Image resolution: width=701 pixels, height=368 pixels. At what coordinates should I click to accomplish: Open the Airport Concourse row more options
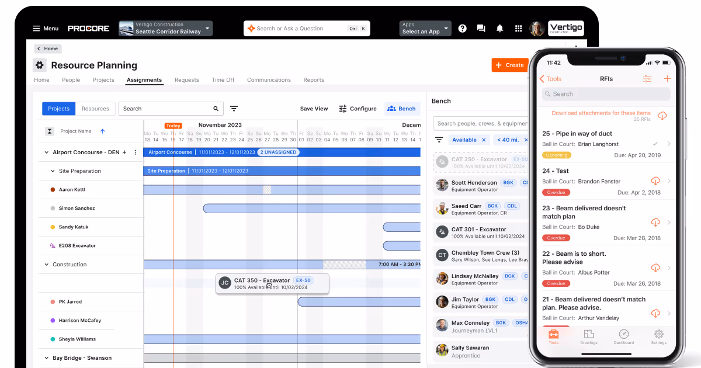coord(136,152)
